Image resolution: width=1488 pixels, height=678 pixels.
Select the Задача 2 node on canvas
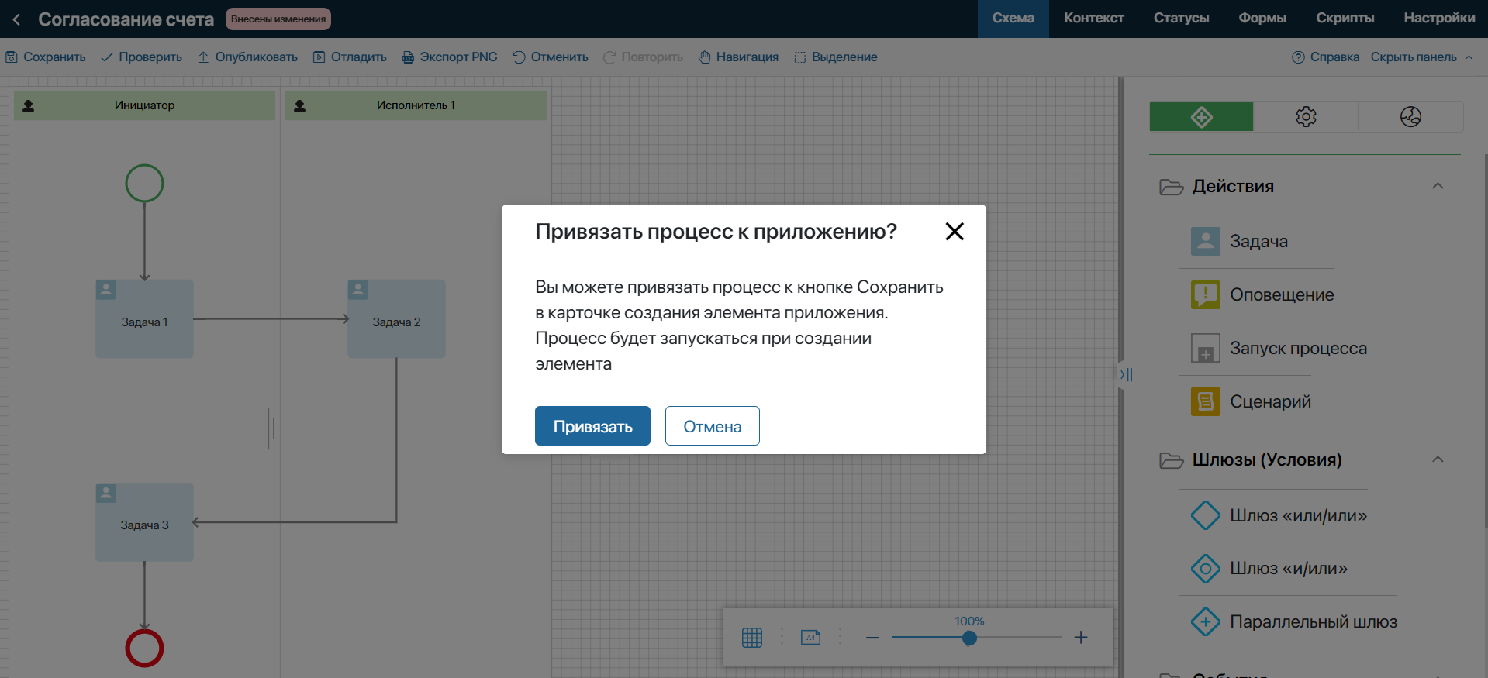point(396,318)
